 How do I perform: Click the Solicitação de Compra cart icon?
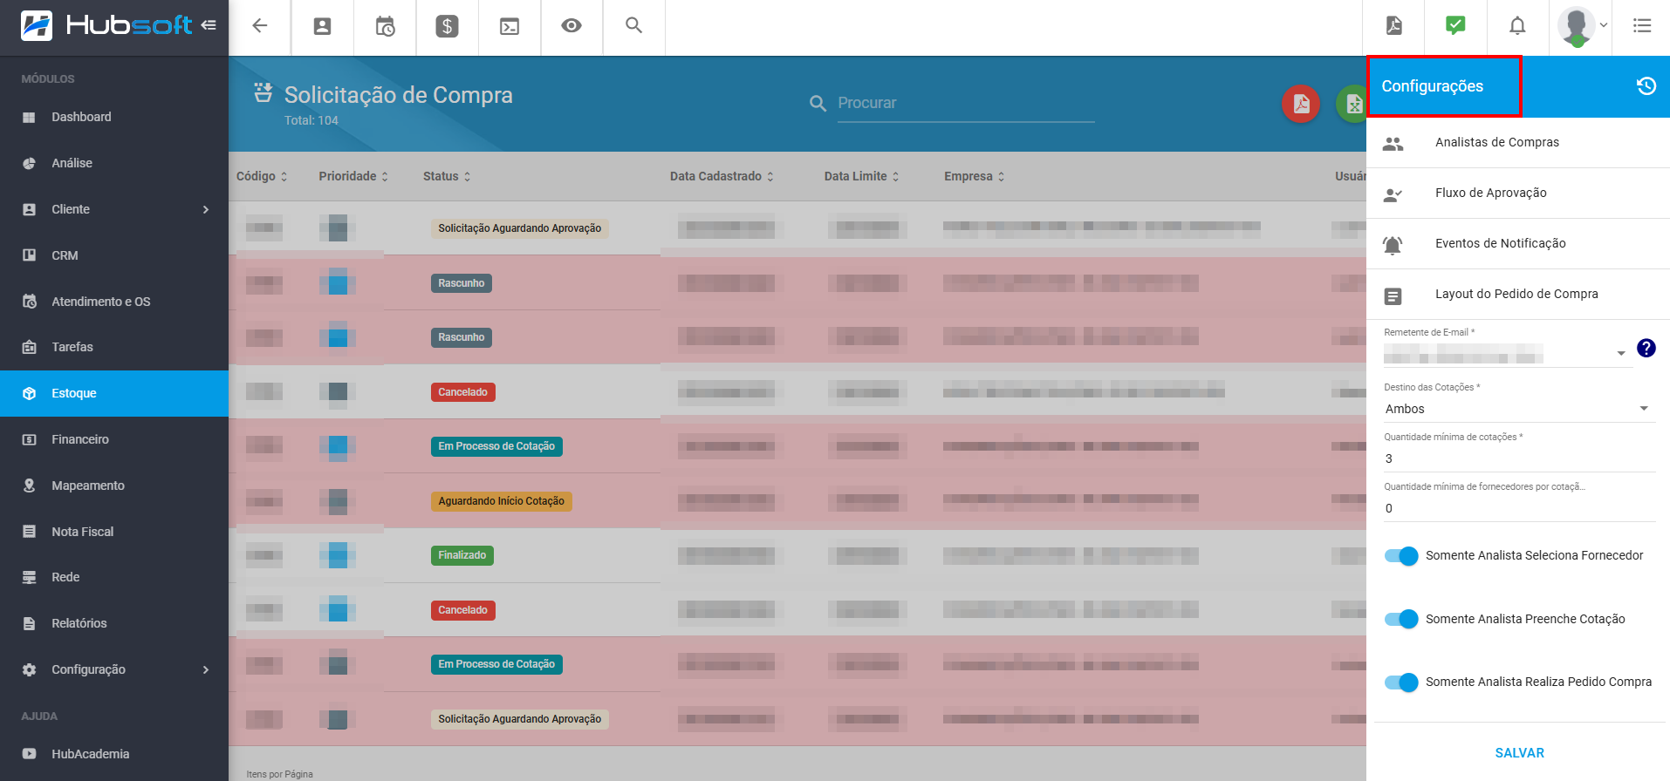pos(263,92)
